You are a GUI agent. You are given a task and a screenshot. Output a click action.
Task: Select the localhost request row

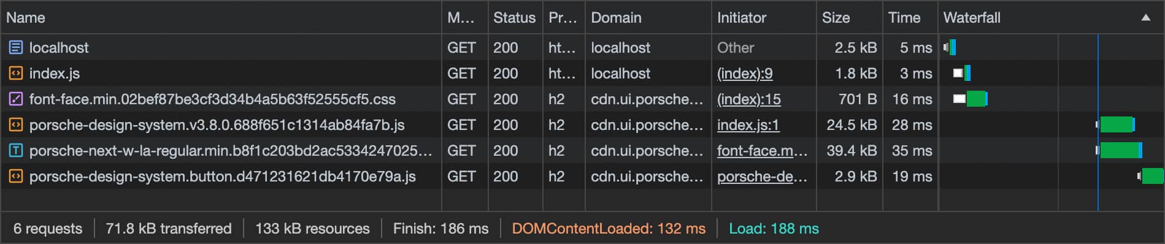point(582,47)
